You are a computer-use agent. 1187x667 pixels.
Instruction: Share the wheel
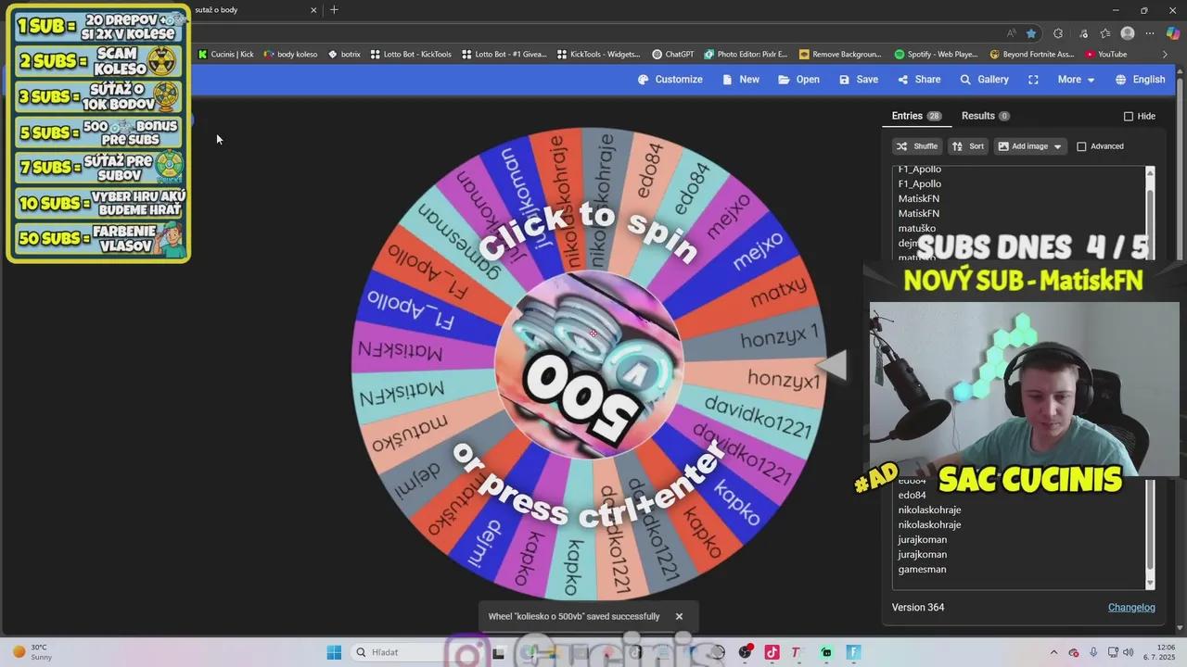[918, 80]
